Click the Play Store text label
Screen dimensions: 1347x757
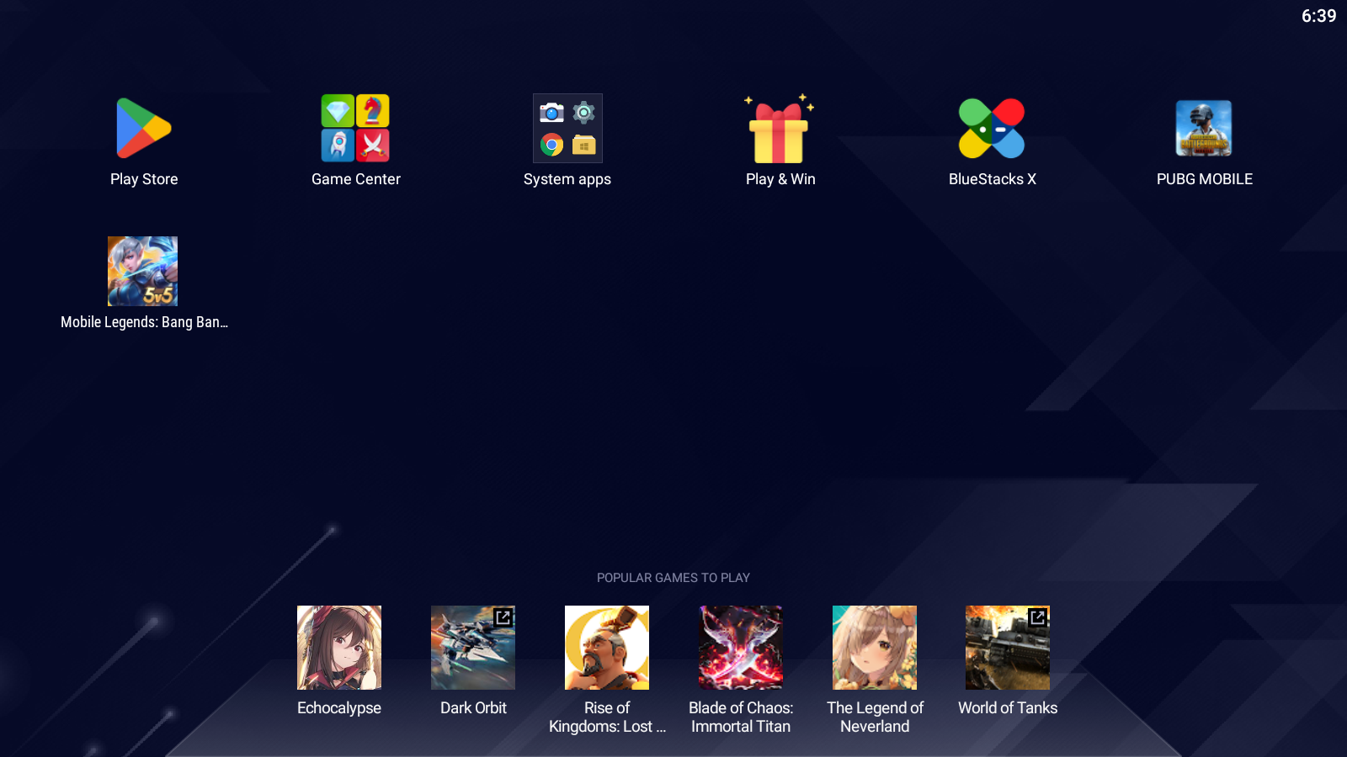[x=144, y=179]
